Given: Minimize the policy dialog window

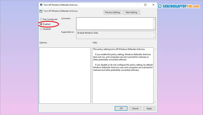Looking at the screenshot, I should click(x=137, y=5).
